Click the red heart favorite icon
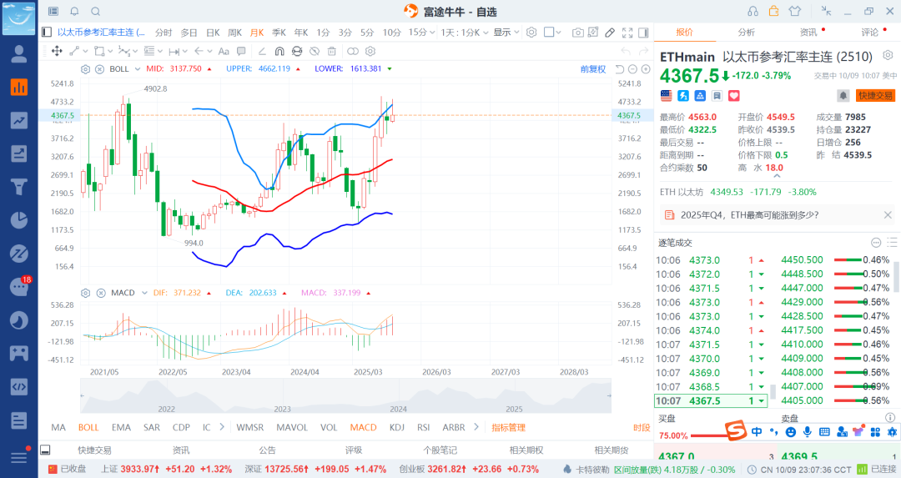901x478 pixels. [x=733, y=96]
